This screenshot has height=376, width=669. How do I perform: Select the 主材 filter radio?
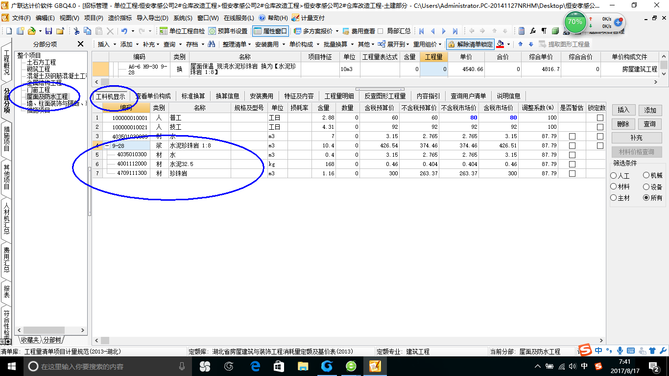click(x=614, y=198)
